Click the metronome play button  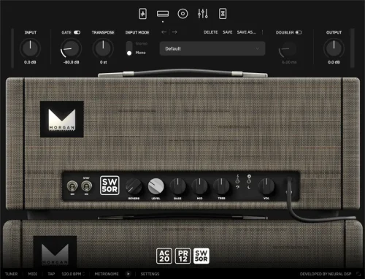[128, 274]
